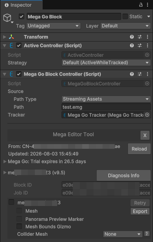The image size is (153, 242).
Task: Toggle the Active Controller enabled checkbox
Action: pyautogui.click(x=19, y=45)
